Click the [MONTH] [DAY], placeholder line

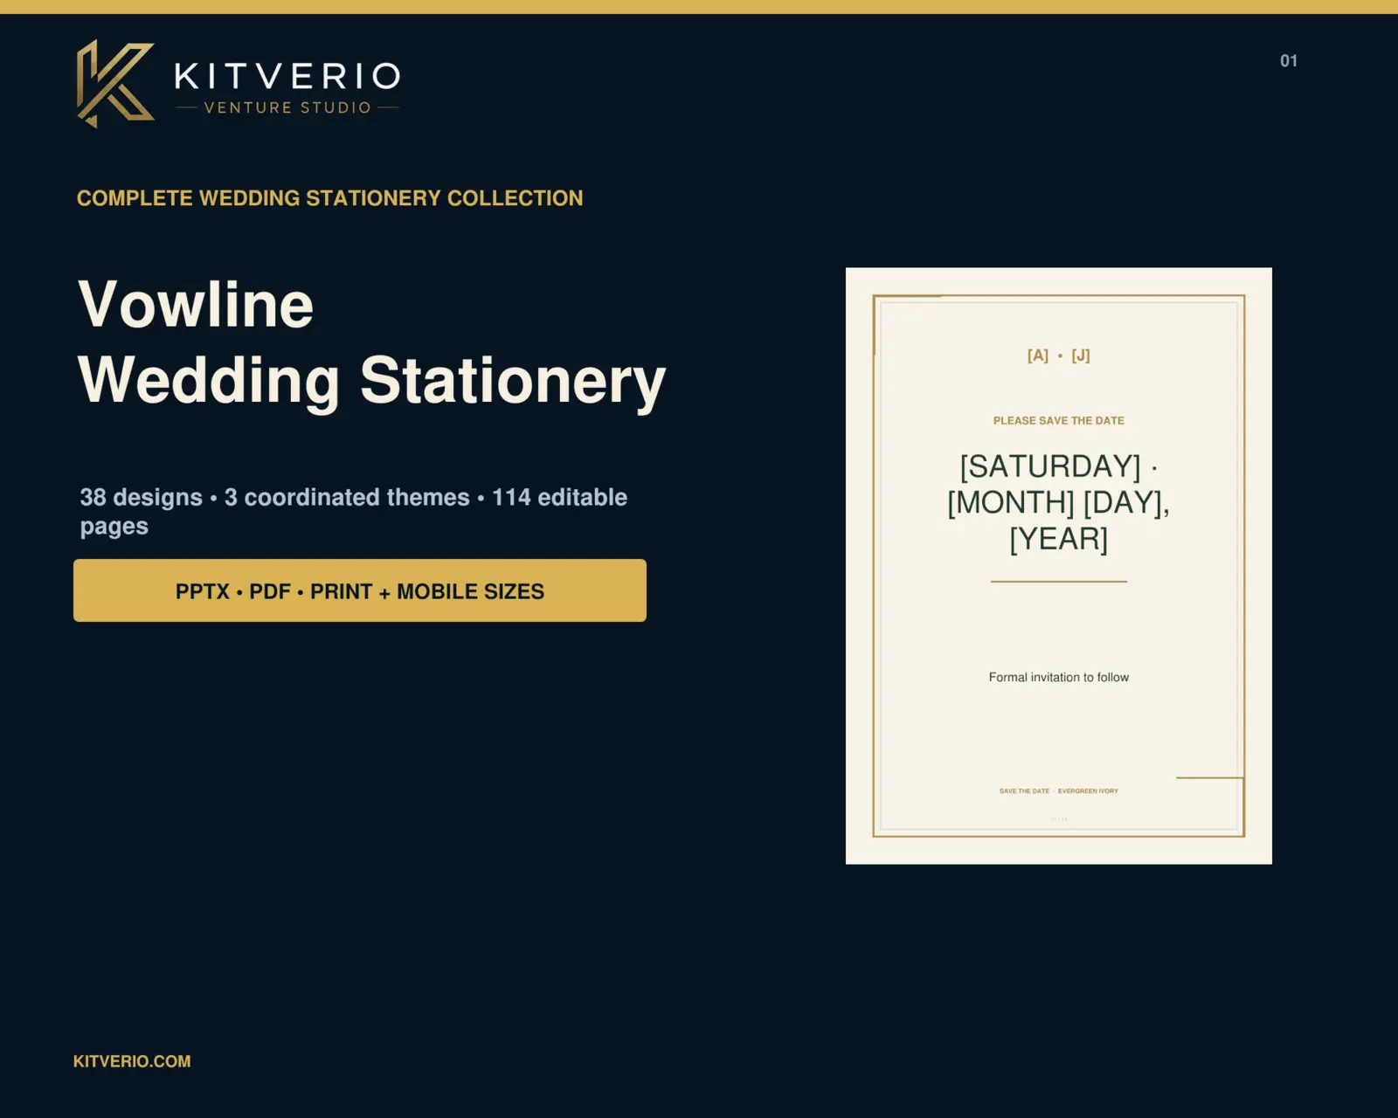click(x=1059, y=502)
